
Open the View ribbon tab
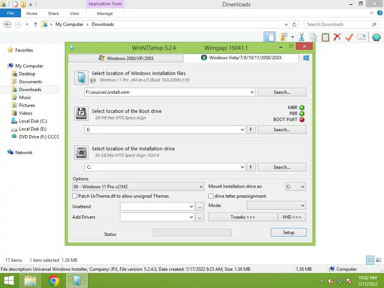click(x=74, y=13)
